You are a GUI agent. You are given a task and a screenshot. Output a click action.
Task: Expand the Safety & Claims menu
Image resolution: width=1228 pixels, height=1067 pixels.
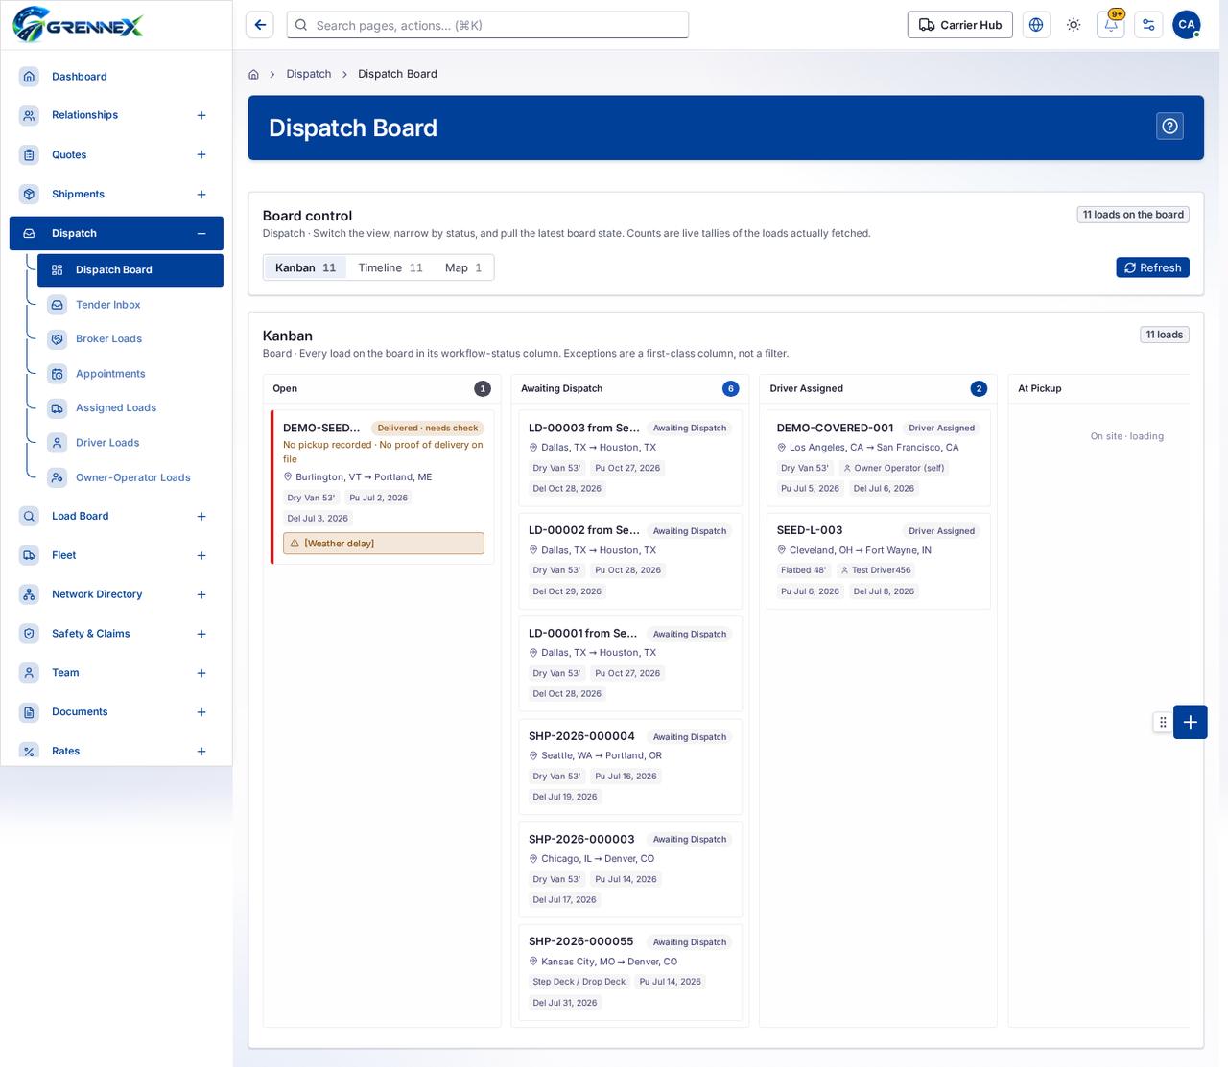(201, 634)
